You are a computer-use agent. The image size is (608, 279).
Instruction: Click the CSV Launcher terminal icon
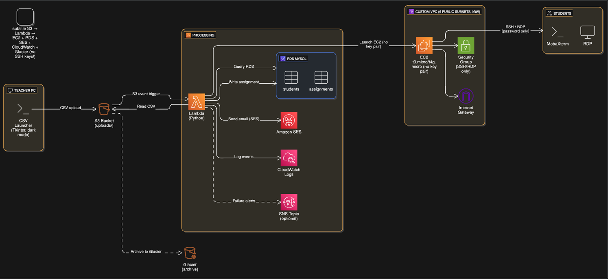click(x=23, y=109)
